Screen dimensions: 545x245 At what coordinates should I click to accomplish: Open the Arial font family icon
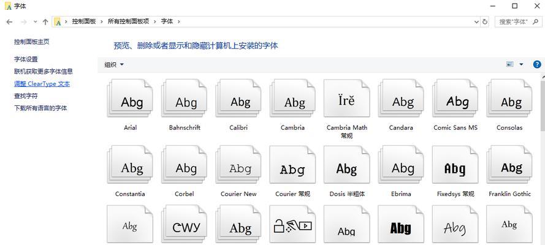130,99
